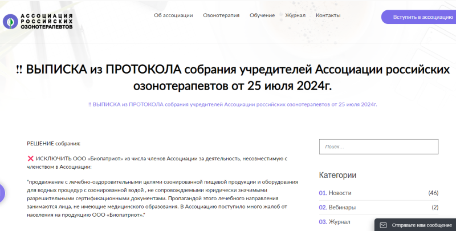Open the Новости category link

pos(340,193)
